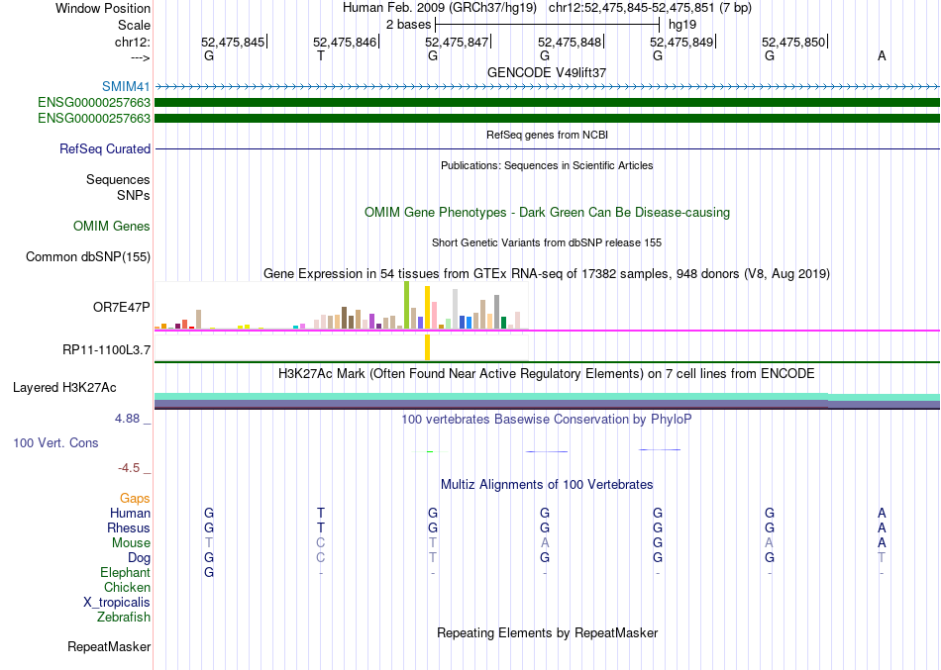The height and width of the screenshot is (670, 941).
Task: Click the SMIM41 gene label
Action: pos(126,87)
